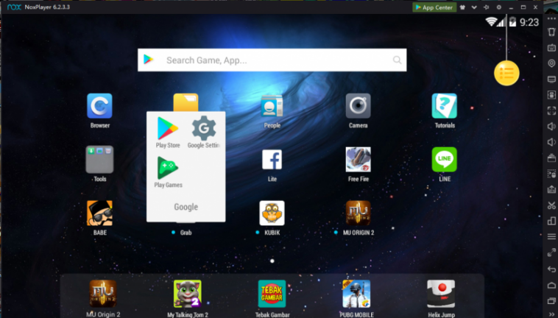
Task: Open the Tools folder
Action: (99, 159)
